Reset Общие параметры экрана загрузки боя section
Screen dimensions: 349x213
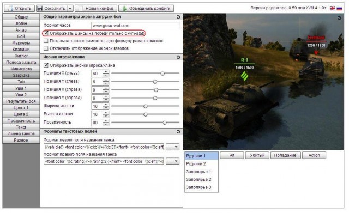(x=178, y=17)
